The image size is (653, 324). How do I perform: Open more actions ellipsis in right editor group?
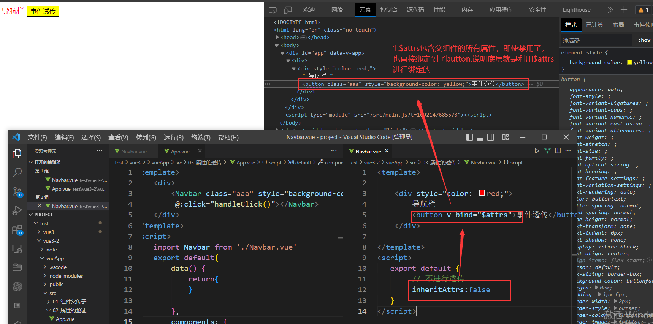coord(568,151)
